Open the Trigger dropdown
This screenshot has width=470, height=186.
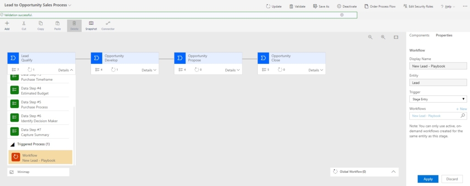438,99
